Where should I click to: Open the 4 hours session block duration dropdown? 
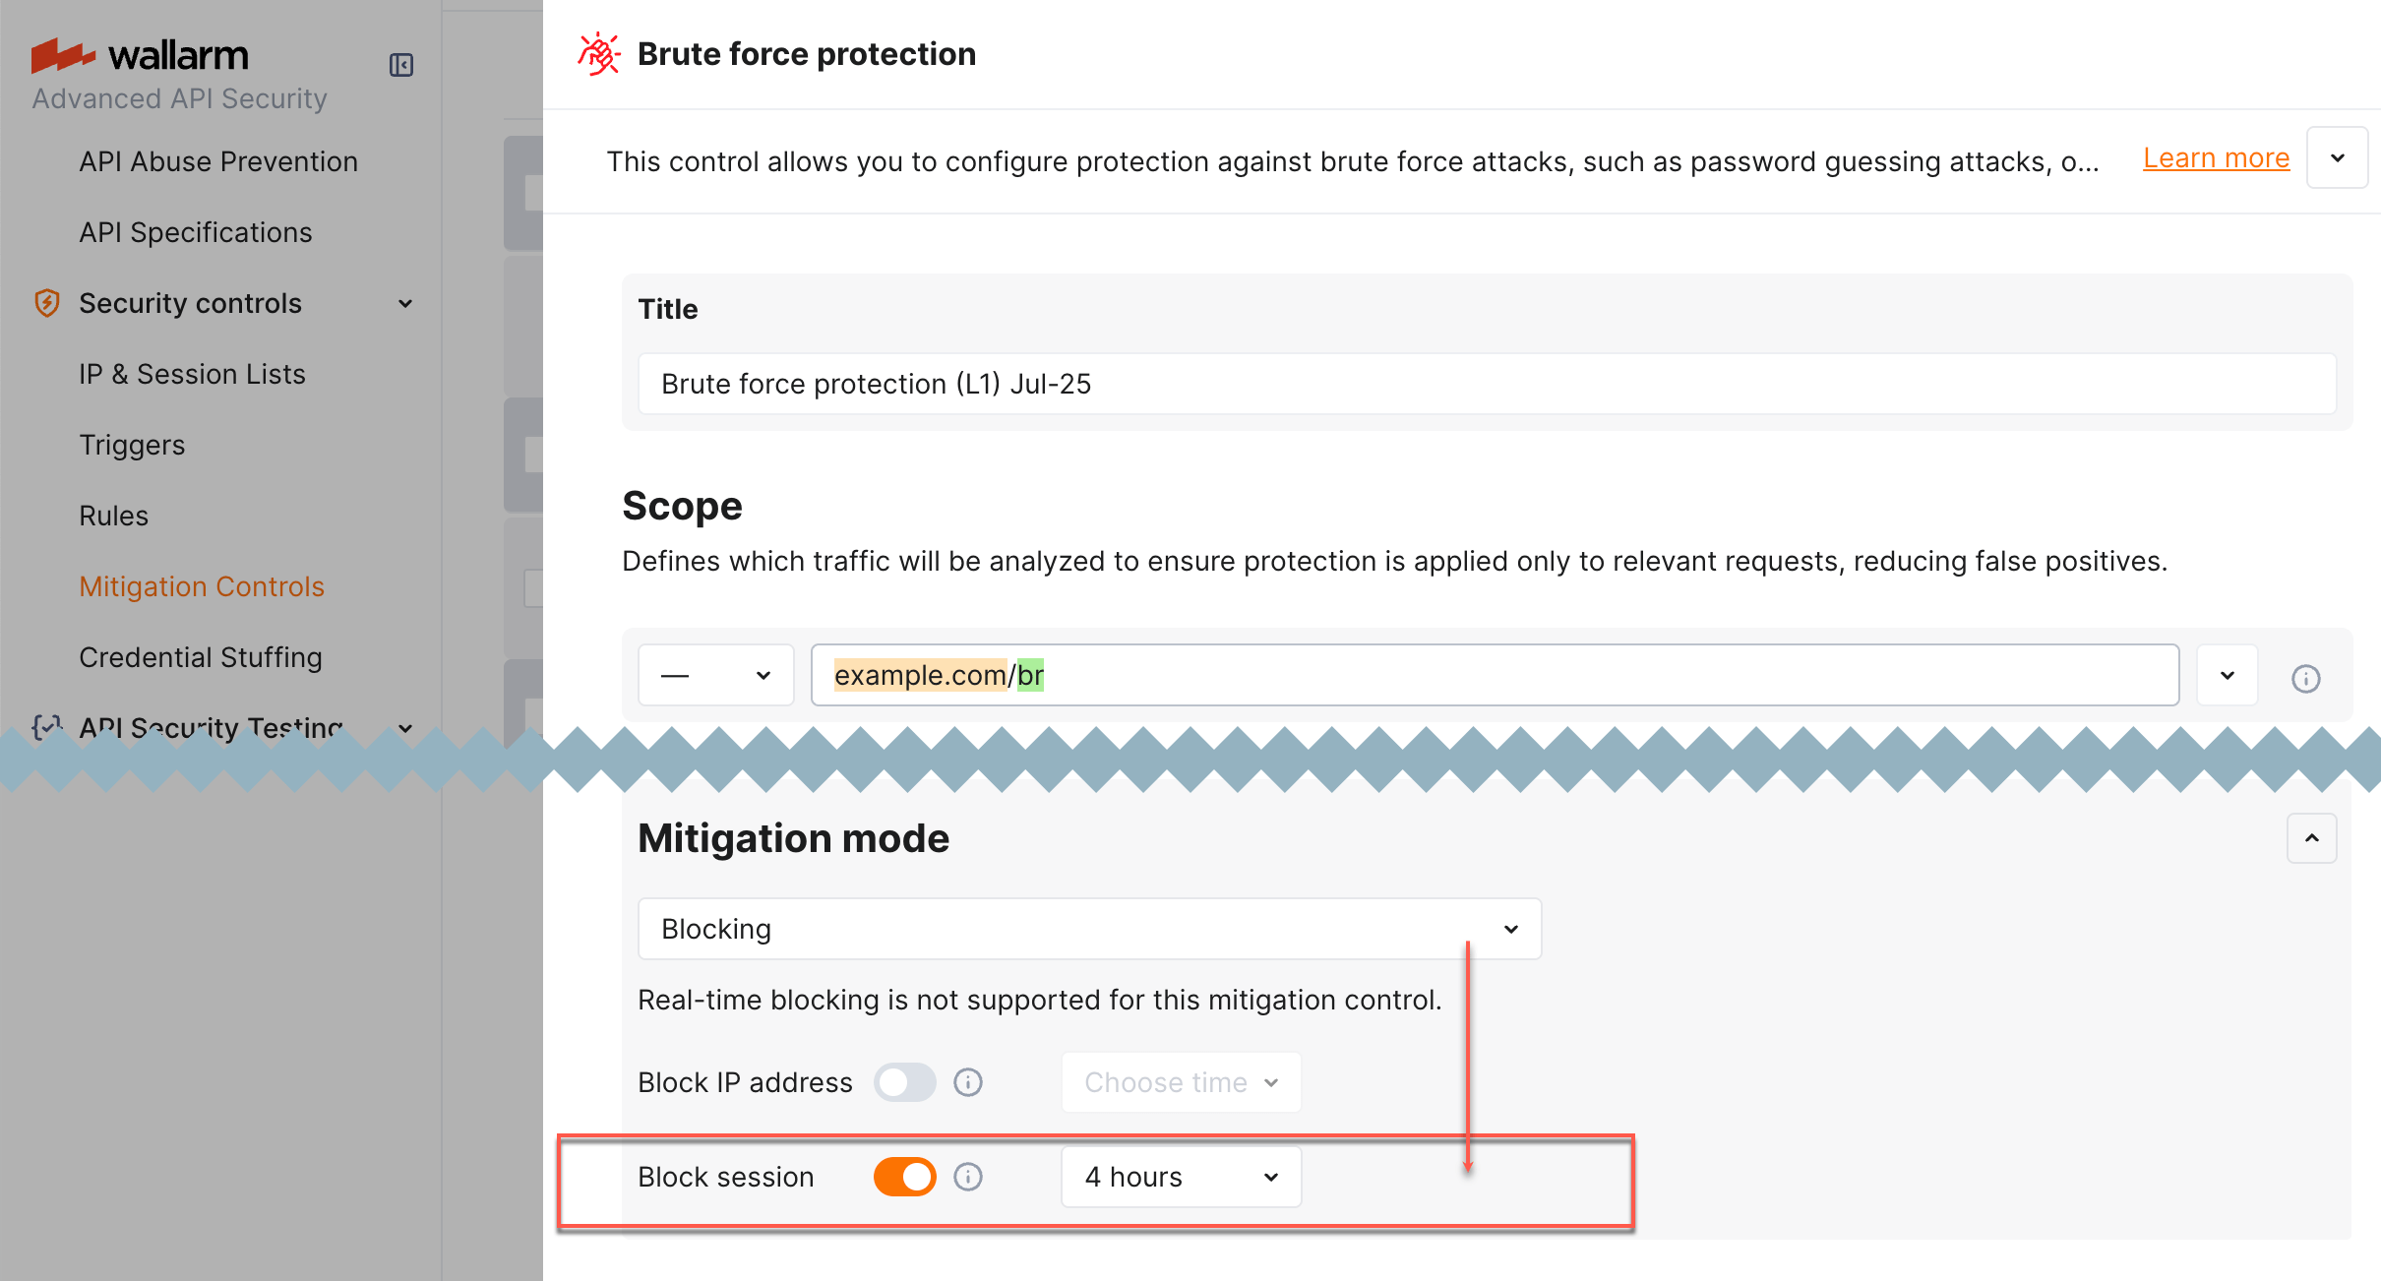point(1181,1176)
